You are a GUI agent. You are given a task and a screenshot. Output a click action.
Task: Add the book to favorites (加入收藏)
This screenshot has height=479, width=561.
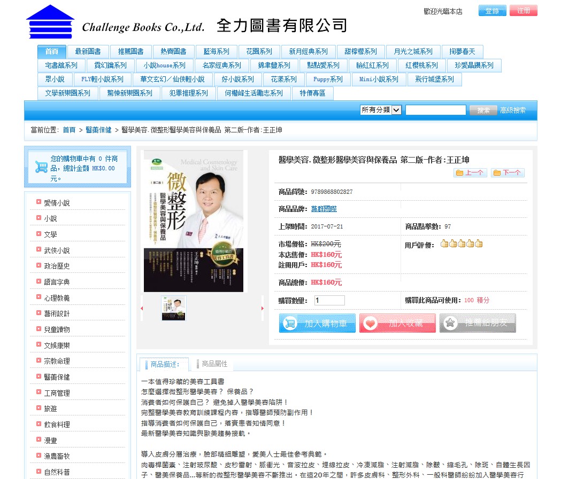pyautogui.click(x=397, y=323)
